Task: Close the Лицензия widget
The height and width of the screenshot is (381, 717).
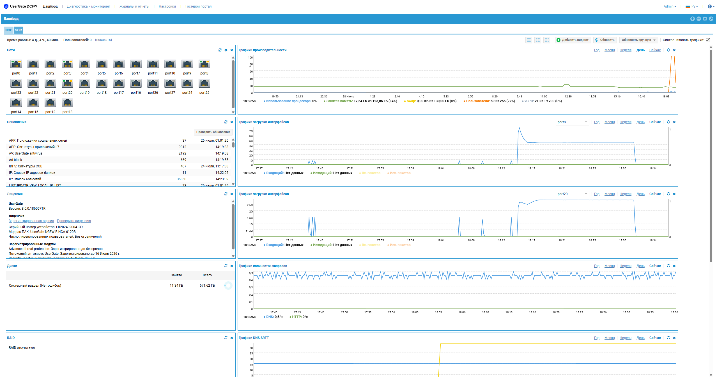Action: point(232,194)
